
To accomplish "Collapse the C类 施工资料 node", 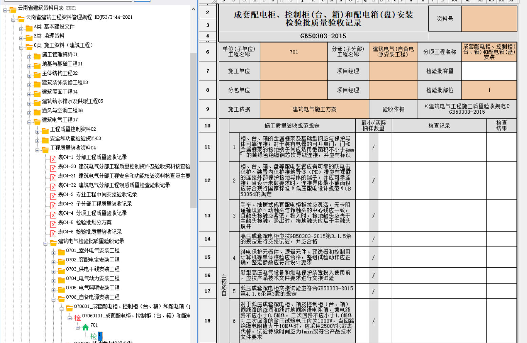I will [x=21, y=47].
